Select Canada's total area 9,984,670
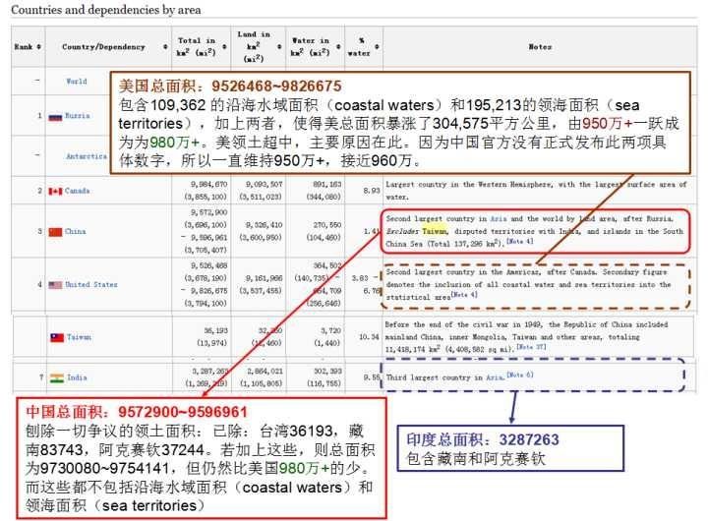The width and height of the screenshot is (708, 521). click(x=209, y=184)
